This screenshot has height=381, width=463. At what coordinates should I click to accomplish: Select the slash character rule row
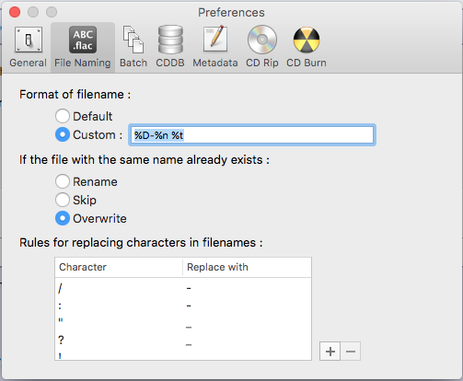183,288
